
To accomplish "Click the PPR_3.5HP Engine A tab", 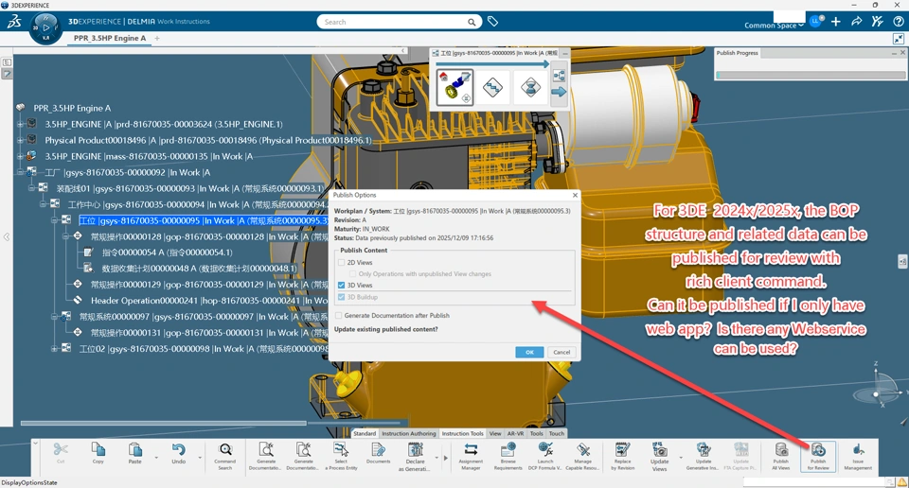I will pos(110,38).
